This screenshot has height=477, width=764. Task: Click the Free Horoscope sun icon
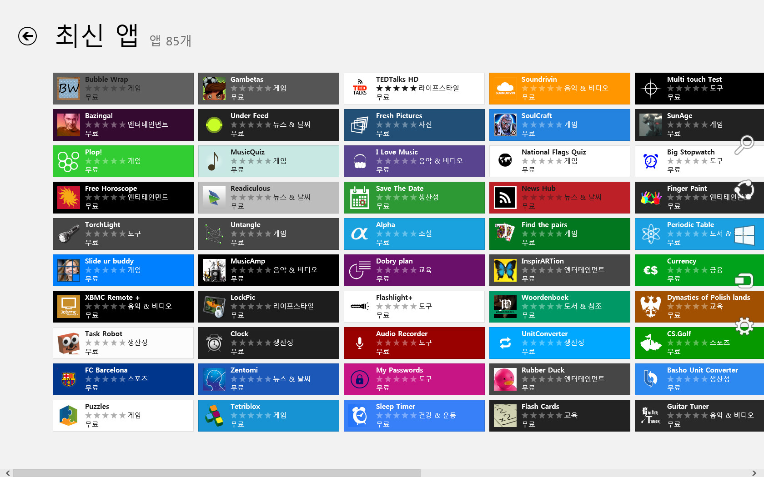(x=69, y=198)
